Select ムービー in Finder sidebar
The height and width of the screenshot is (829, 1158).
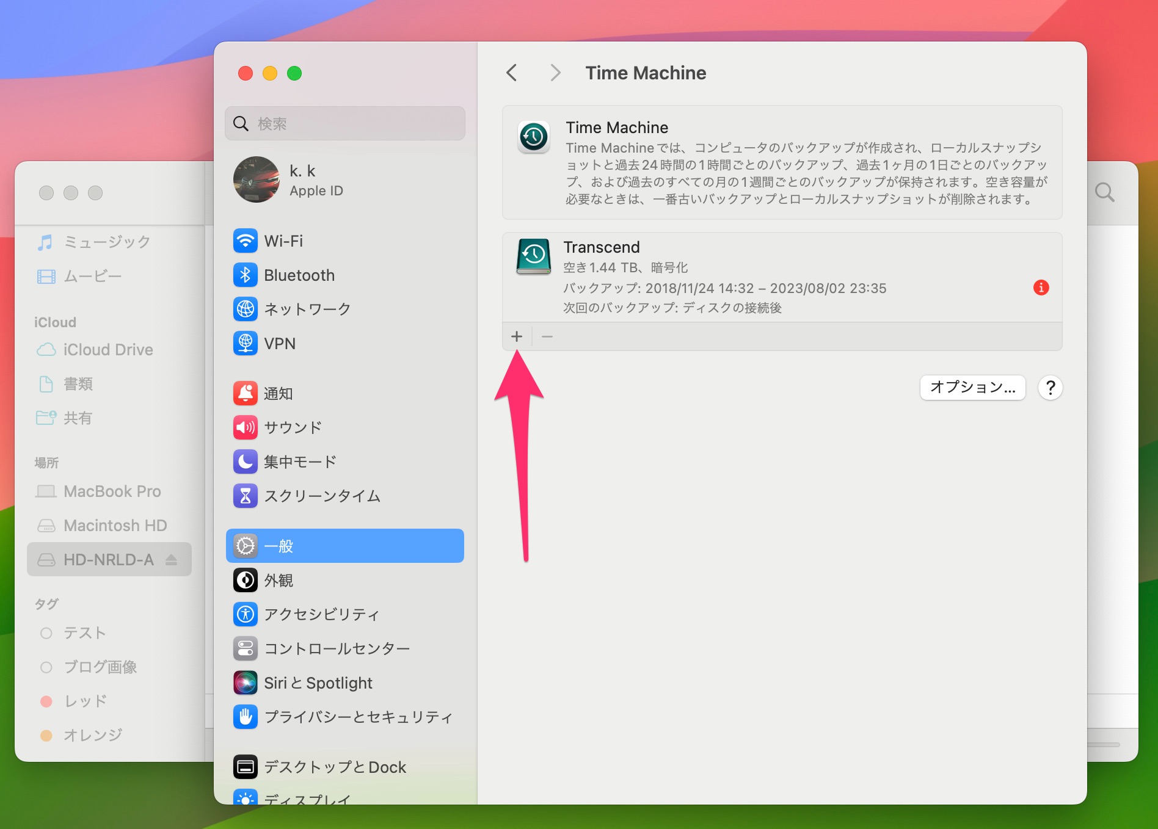click(x=109, y=277)
